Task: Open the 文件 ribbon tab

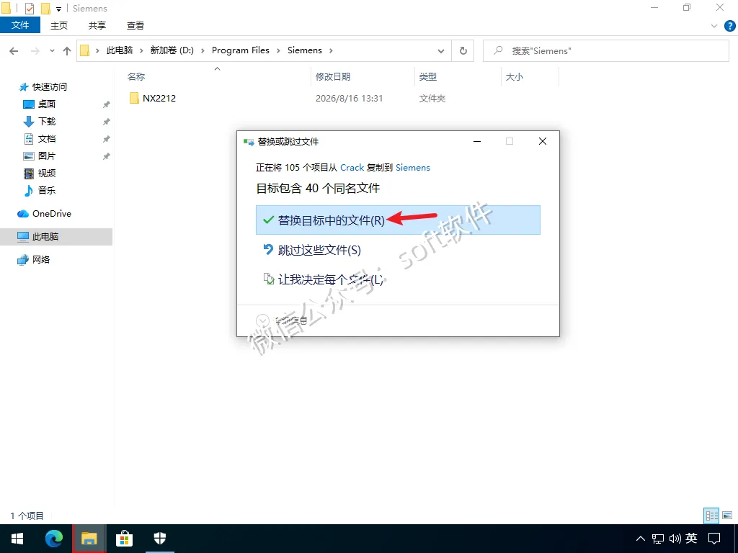Action: coord(20,25)
